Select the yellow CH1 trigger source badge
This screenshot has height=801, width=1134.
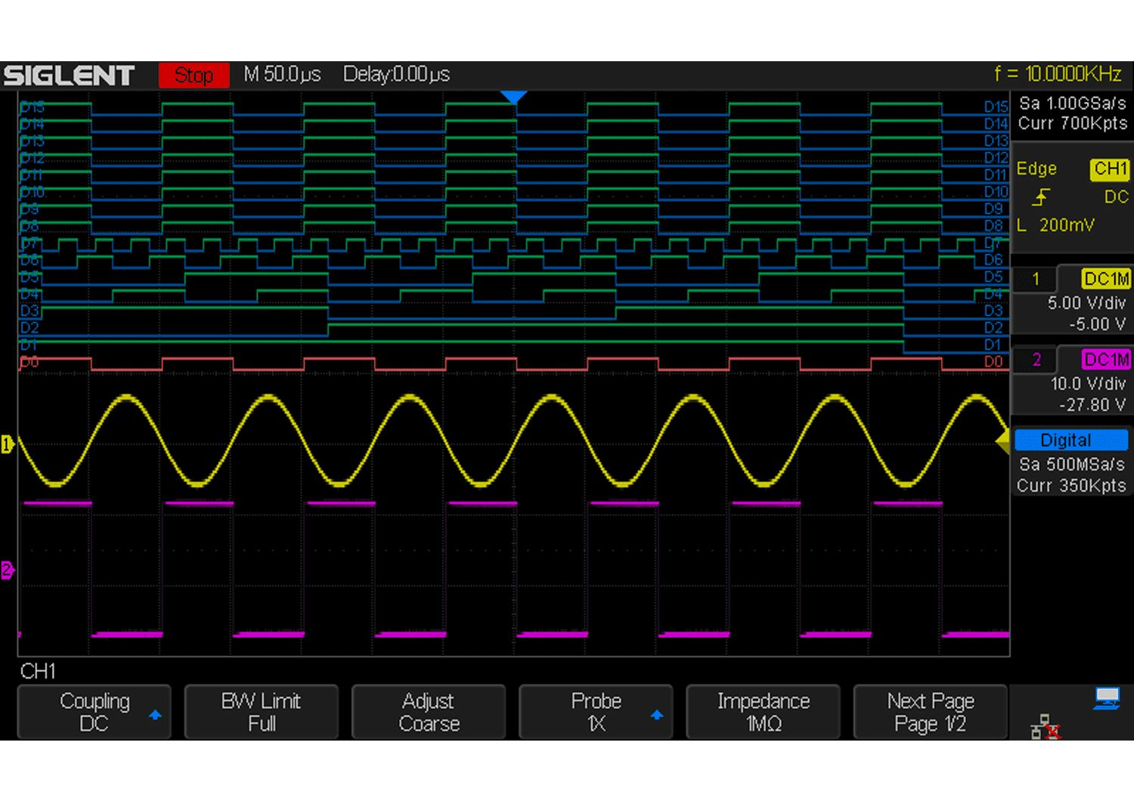[1109, 169]
